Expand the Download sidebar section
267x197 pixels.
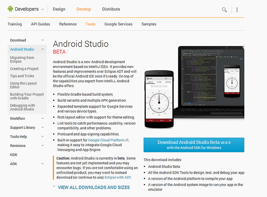pos(43,40)
